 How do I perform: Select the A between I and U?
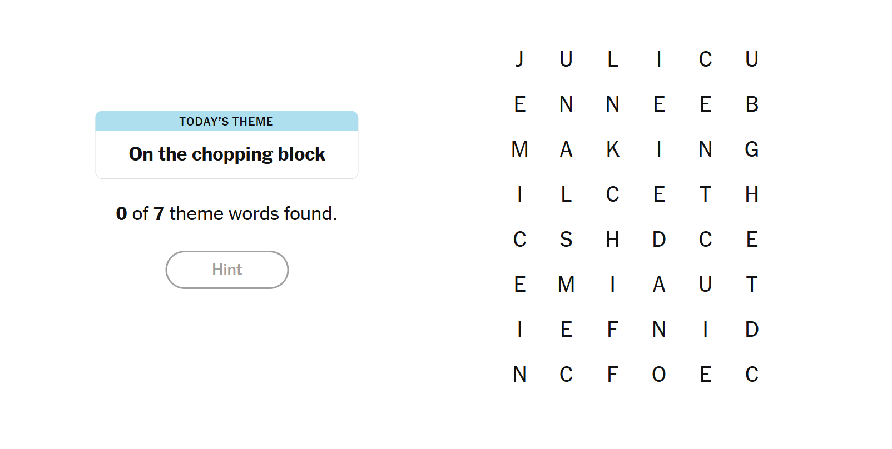click(x=659, y=285)
